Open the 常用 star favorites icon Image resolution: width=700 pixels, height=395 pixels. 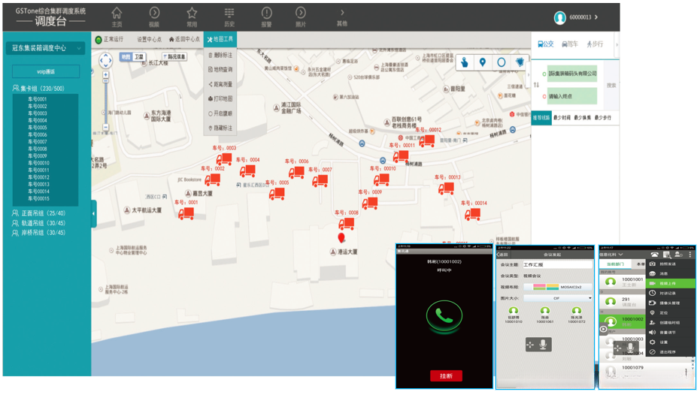point(192,17)
